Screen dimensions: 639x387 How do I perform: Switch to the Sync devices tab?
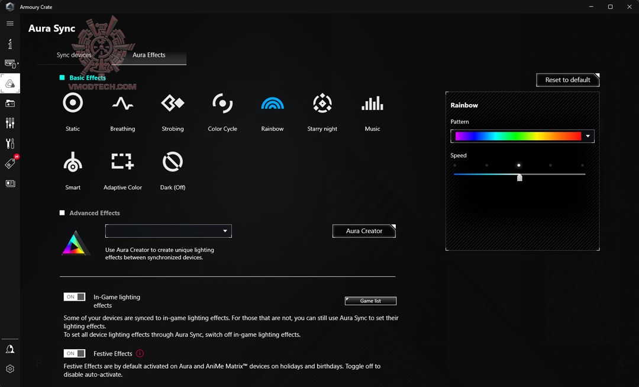coord(74,55)
